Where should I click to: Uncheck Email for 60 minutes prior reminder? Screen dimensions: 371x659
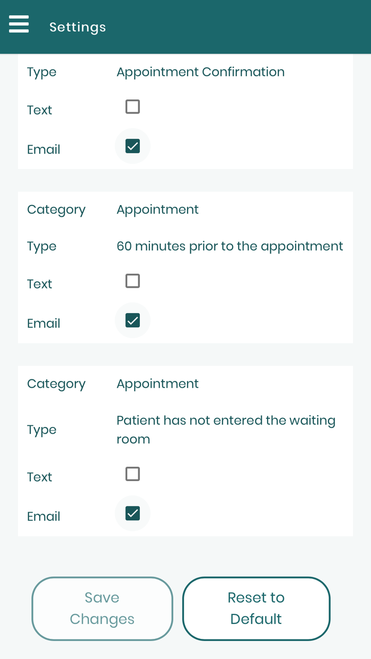132,319
